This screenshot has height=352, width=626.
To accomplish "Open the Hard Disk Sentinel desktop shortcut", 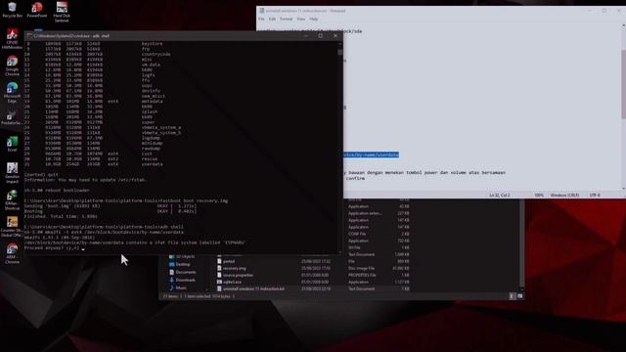I will click(x=62, y=11).
